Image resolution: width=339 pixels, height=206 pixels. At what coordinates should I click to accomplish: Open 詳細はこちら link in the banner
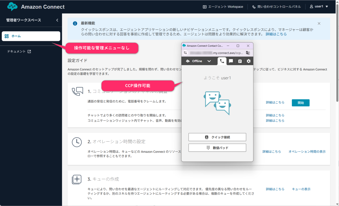(x=276, y=34)
